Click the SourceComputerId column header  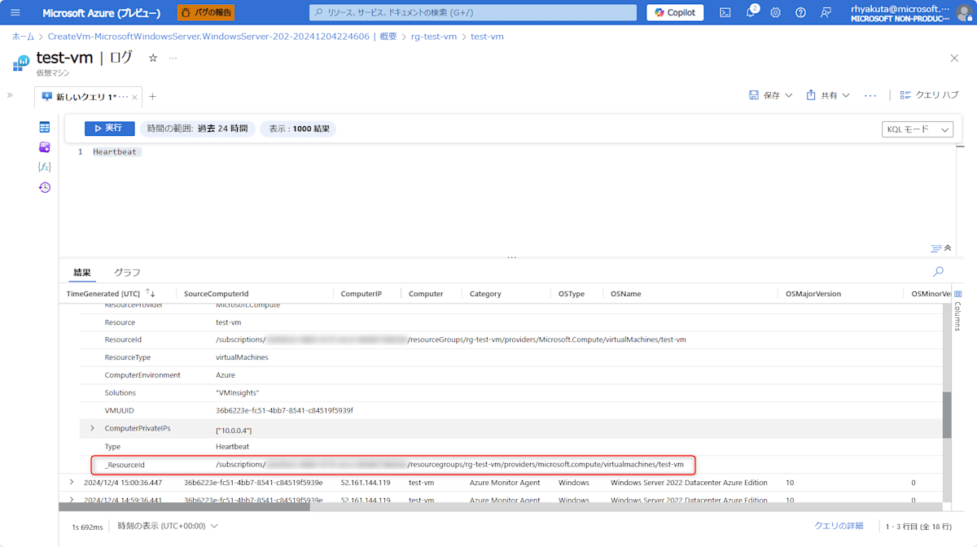click(x=216, y=294)
